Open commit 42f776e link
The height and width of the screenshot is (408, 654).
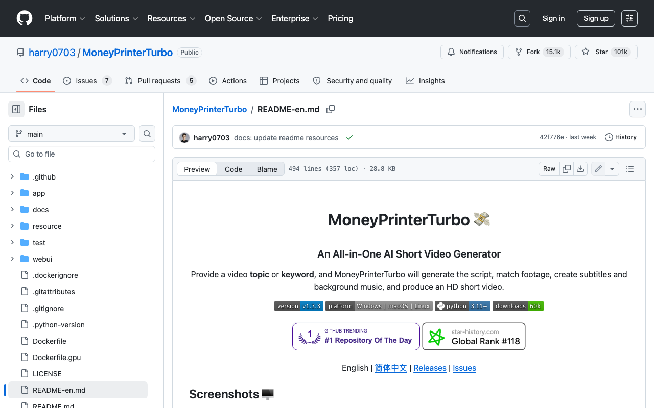click(x=552, y=137)
